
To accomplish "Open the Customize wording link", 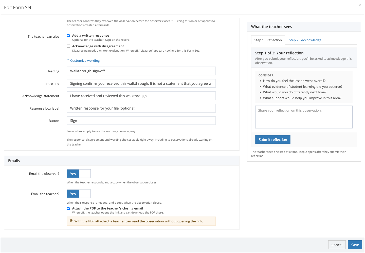I will pyautogui.click(x=85, y=60).
